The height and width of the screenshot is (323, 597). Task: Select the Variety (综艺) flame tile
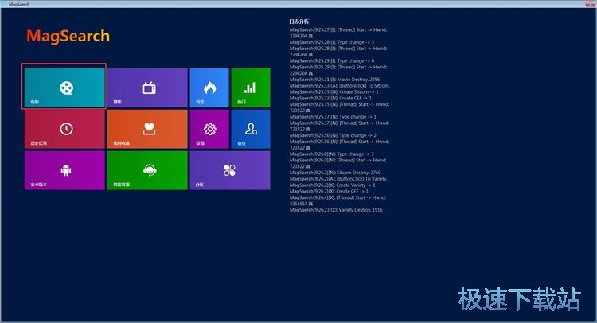click(x=209, y=87)
